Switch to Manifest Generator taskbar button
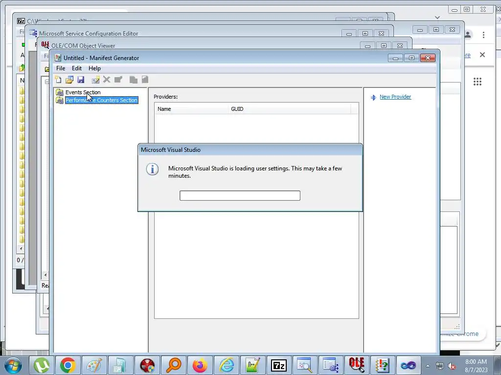This screenshot has width=501, height=375. click(383, 365)
